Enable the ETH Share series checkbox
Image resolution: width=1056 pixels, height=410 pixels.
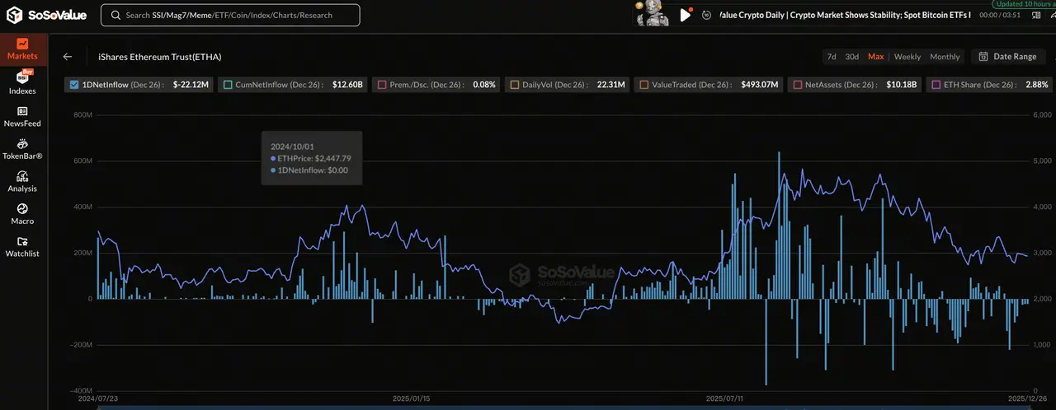[936, 84]
